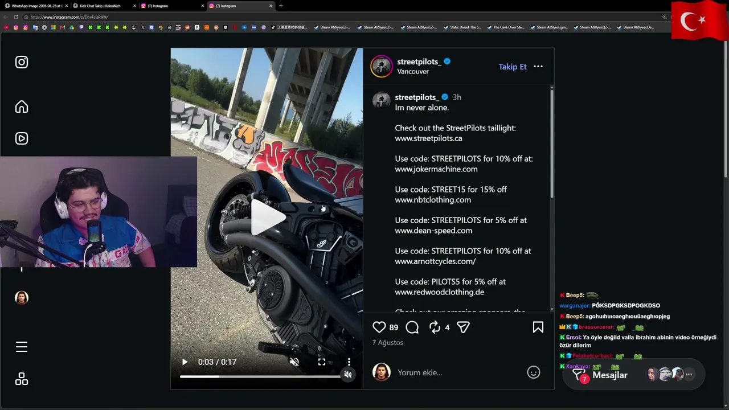Open the www.jokermachine.com link
Image resolution: width=729 pixels, height=410 pixels.
pyautogui.click(x=436, y=169)
